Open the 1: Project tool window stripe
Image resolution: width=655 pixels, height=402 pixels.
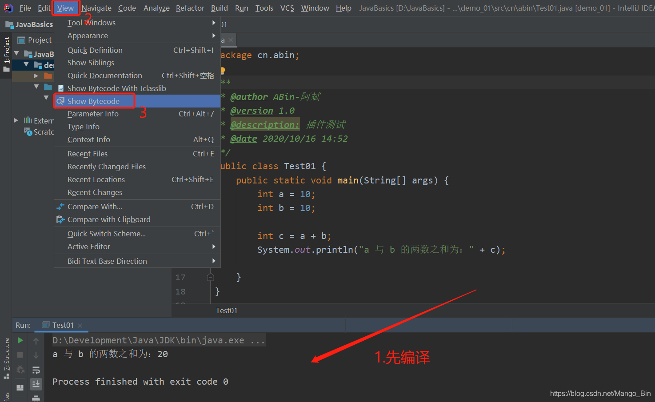[x=6, y=54]
